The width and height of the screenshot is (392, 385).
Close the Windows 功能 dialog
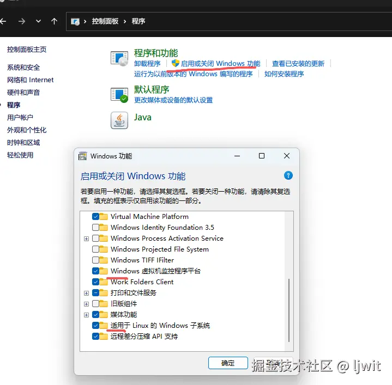tap(287, 156)
